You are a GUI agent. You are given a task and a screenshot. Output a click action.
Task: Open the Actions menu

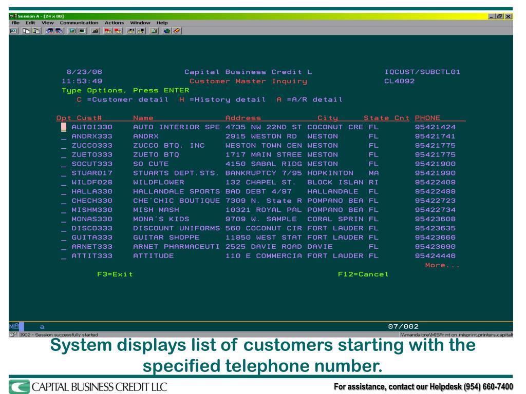114,23
